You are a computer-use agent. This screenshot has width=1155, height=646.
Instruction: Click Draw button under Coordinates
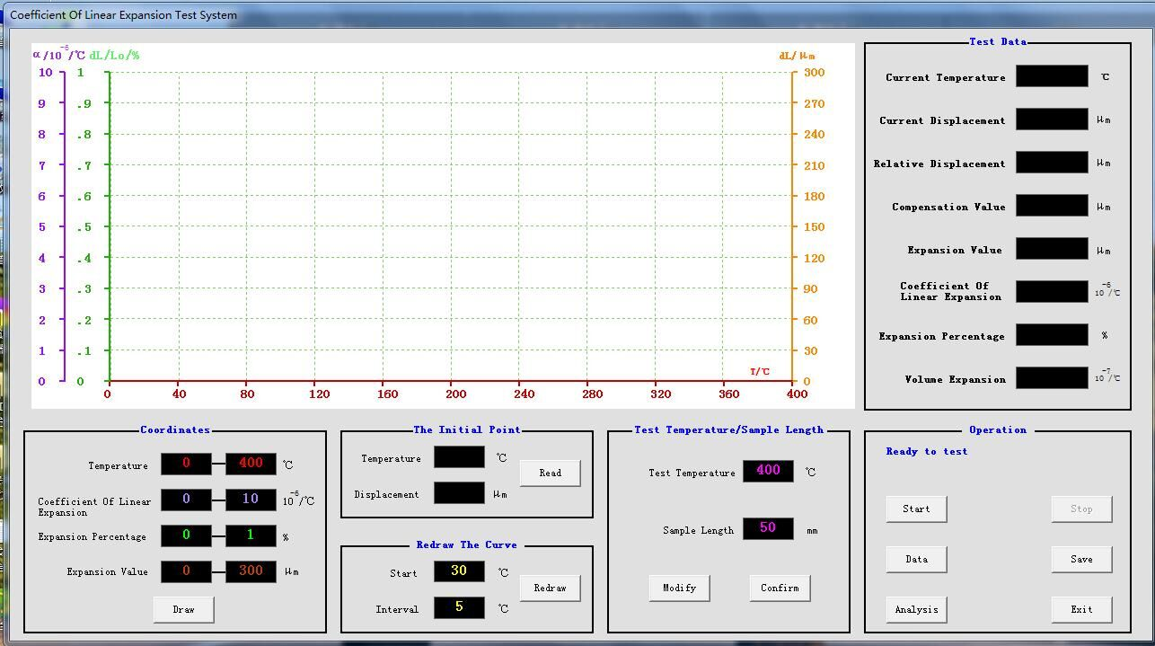(183, 609)
